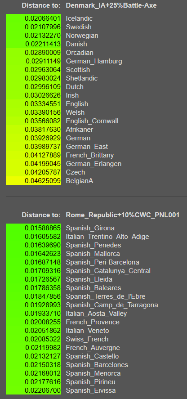Select the English_Cornwall label

pos(92,121)
